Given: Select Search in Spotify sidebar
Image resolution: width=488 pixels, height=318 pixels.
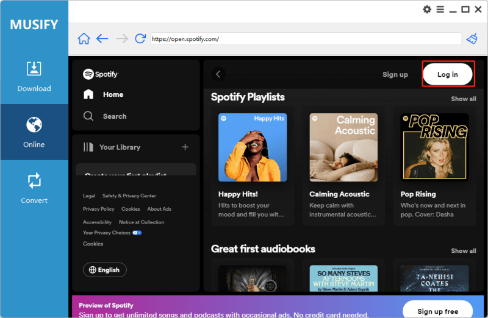Looking at the screenshot, I should click(x=114, y=116).
